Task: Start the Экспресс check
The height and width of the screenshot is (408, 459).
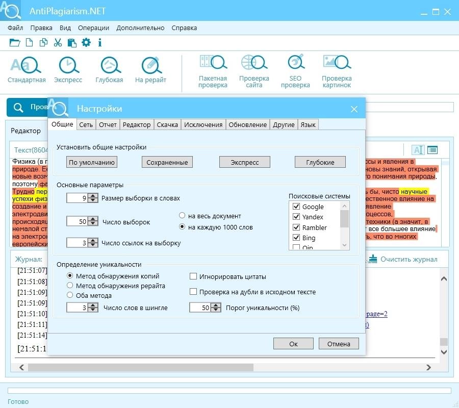Action: click(68, 70)
